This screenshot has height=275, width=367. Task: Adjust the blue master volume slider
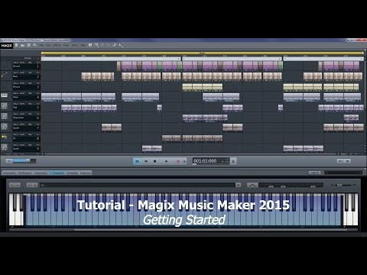[24, 161]
